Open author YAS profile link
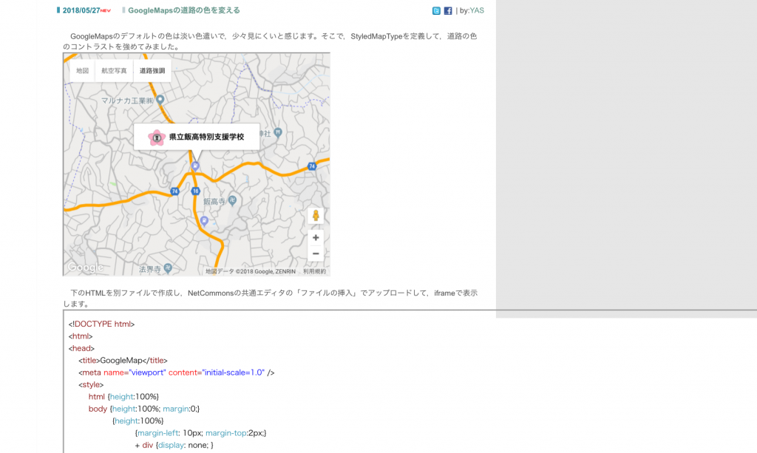 (477, 10)
